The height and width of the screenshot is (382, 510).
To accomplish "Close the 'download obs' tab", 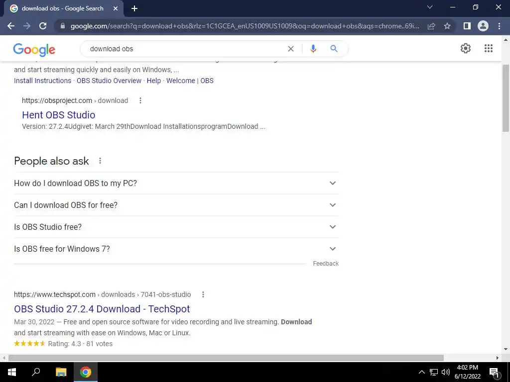I will coord(116,9).
